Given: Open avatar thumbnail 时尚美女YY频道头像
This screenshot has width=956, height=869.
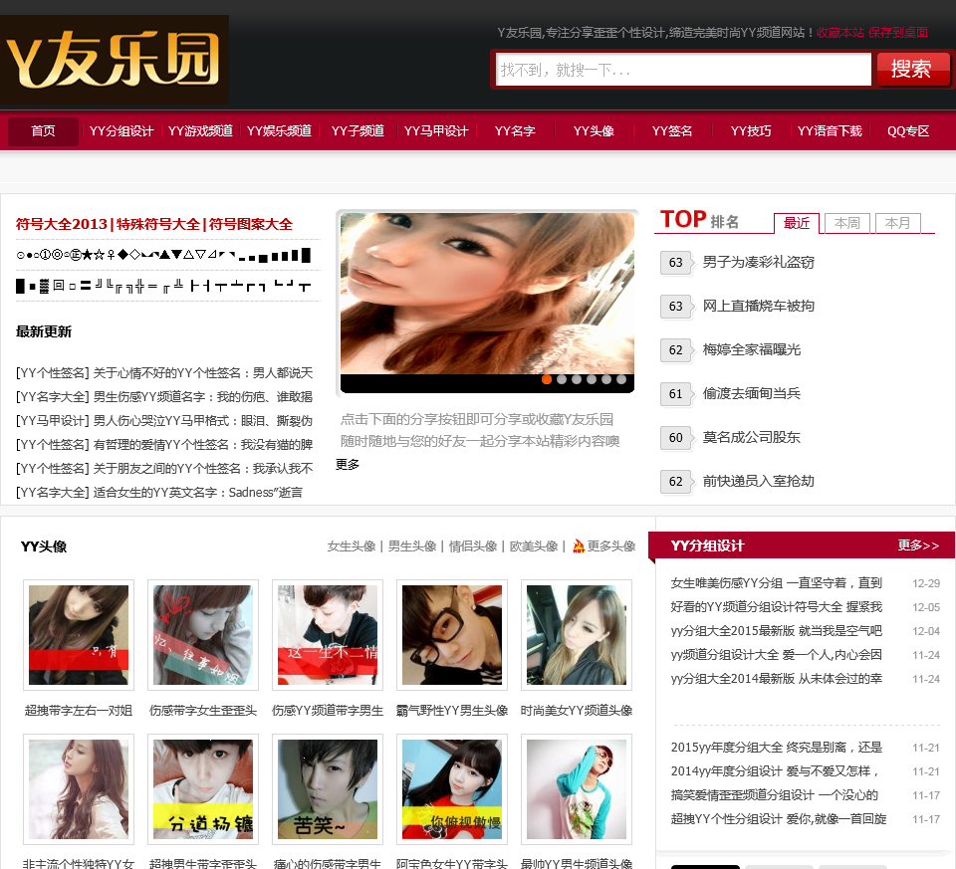Looking at the screenshot, I should click(x=577, y=635).
